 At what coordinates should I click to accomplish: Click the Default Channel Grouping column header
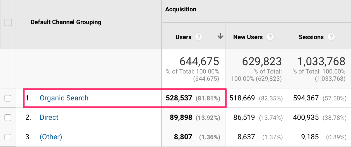66,22
